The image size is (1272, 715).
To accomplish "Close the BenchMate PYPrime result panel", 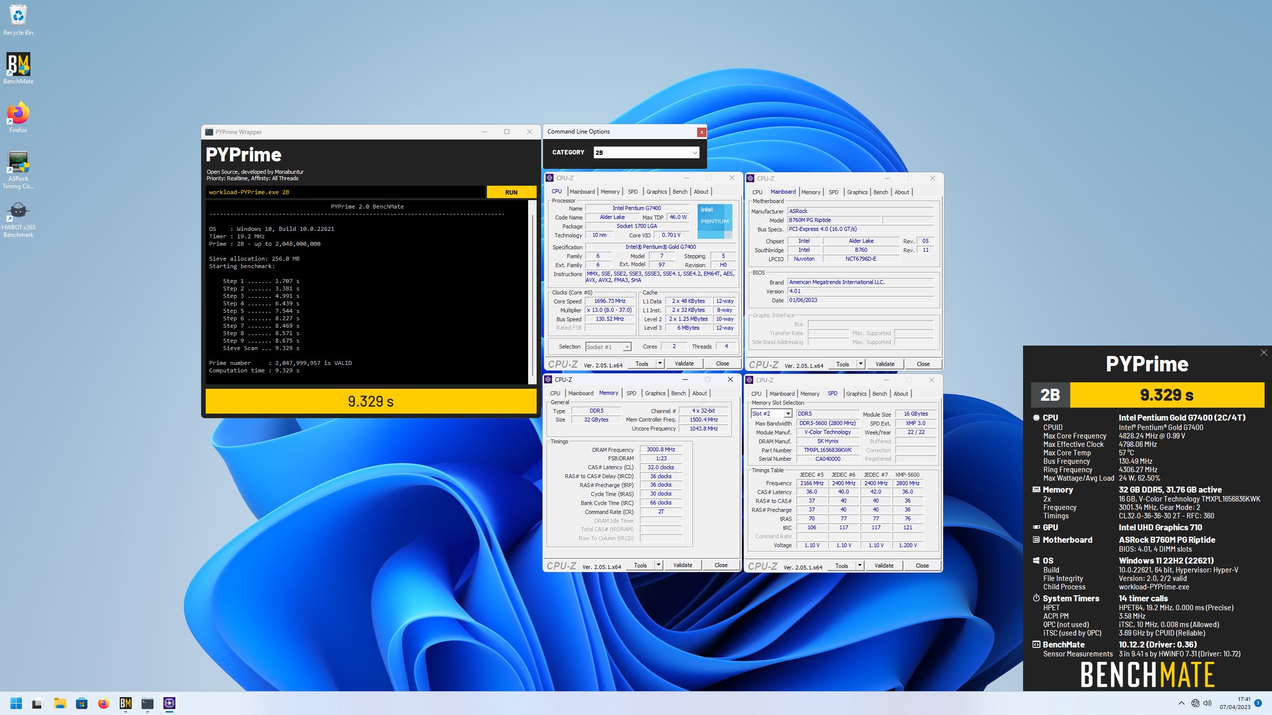I will pos(1264,353).
